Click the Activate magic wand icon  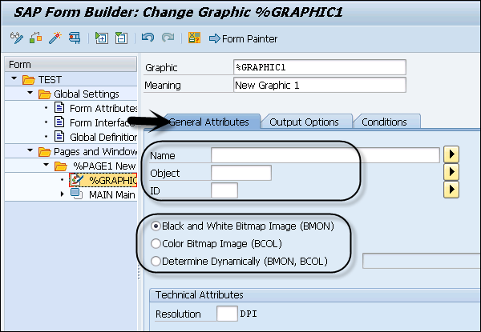[55, 38]
